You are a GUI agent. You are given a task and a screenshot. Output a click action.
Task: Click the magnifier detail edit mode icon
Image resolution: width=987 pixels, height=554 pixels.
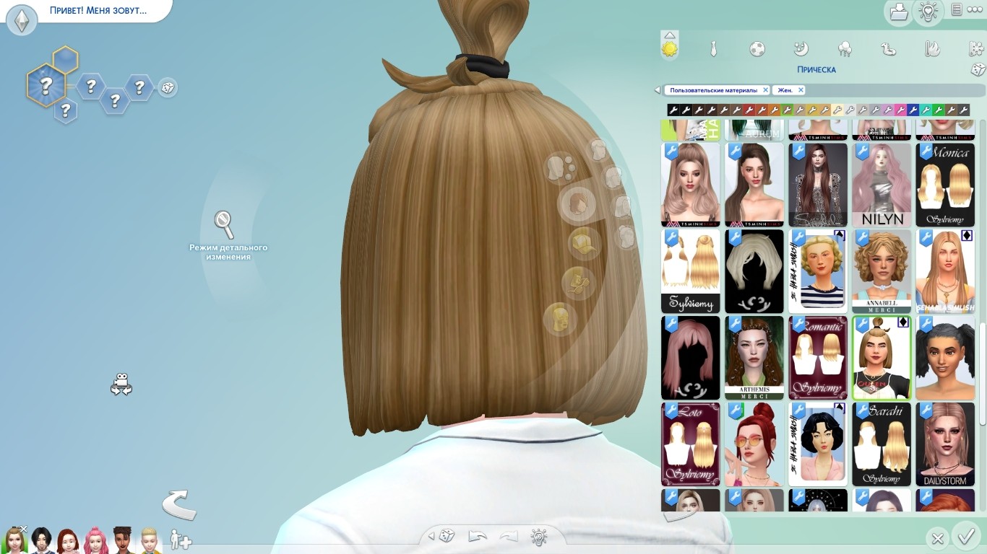tap(224, 224)
